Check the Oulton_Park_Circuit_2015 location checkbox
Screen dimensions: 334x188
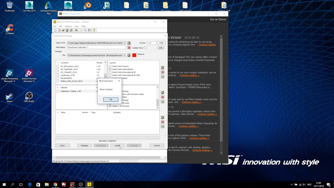[x=58, y=81]
